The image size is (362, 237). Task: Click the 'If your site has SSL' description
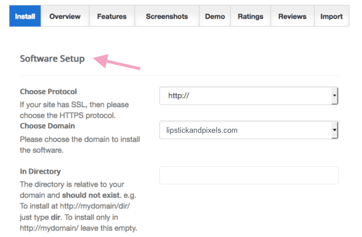(74, 110)
